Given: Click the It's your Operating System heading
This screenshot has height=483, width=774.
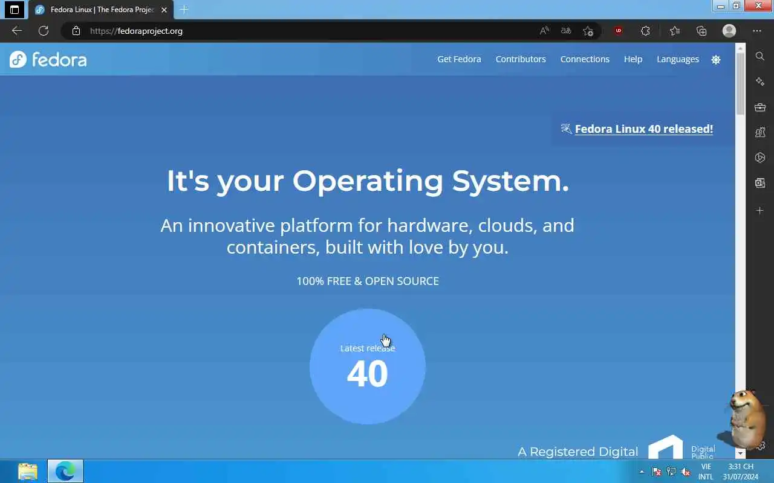Looking at the screenshot, I should coord(368,181).
